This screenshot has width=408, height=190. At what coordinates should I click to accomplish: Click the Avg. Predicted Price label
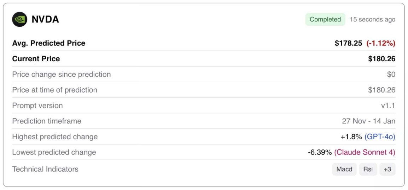tap(49, 43)
